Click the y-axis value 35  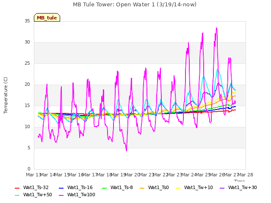[27, 21]
